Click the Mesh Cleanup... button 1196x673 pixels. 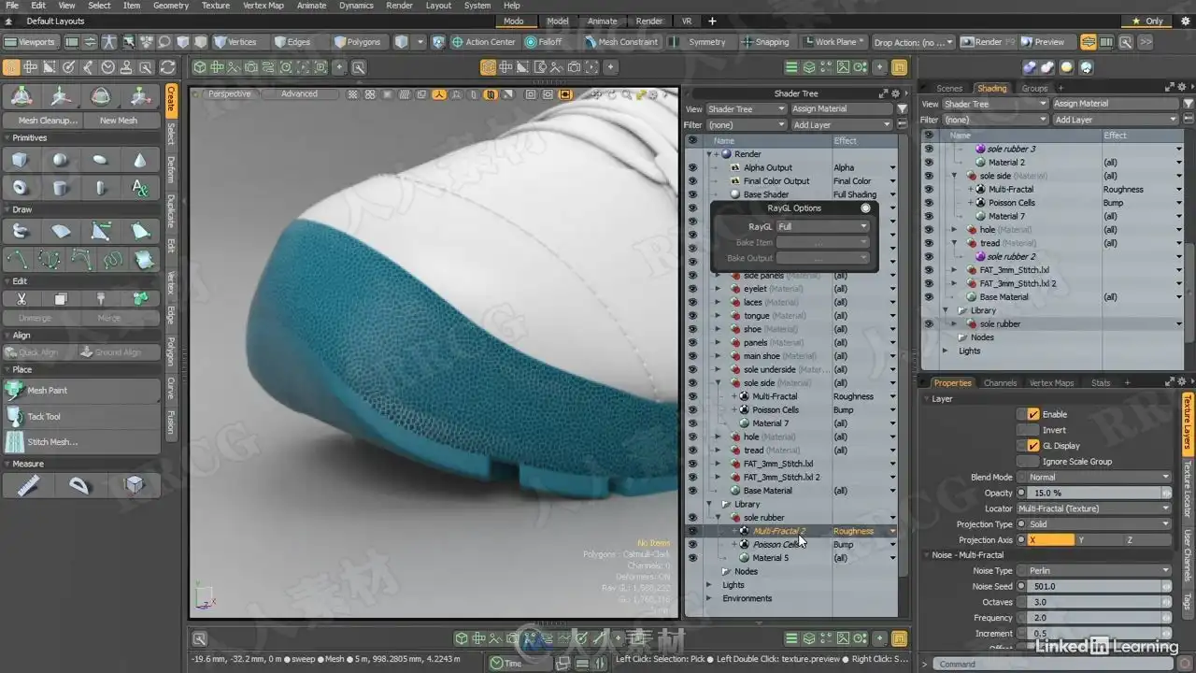pos(42,121)
